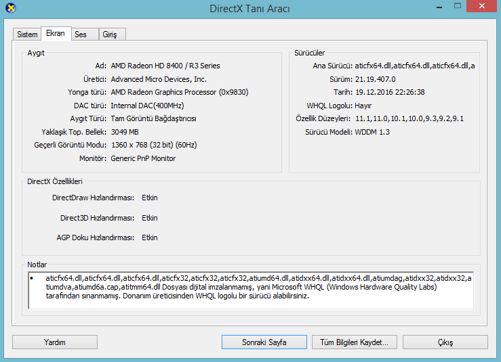Select the text AMD Radeon HD 8400 / R3 Series

click(165, 66)
